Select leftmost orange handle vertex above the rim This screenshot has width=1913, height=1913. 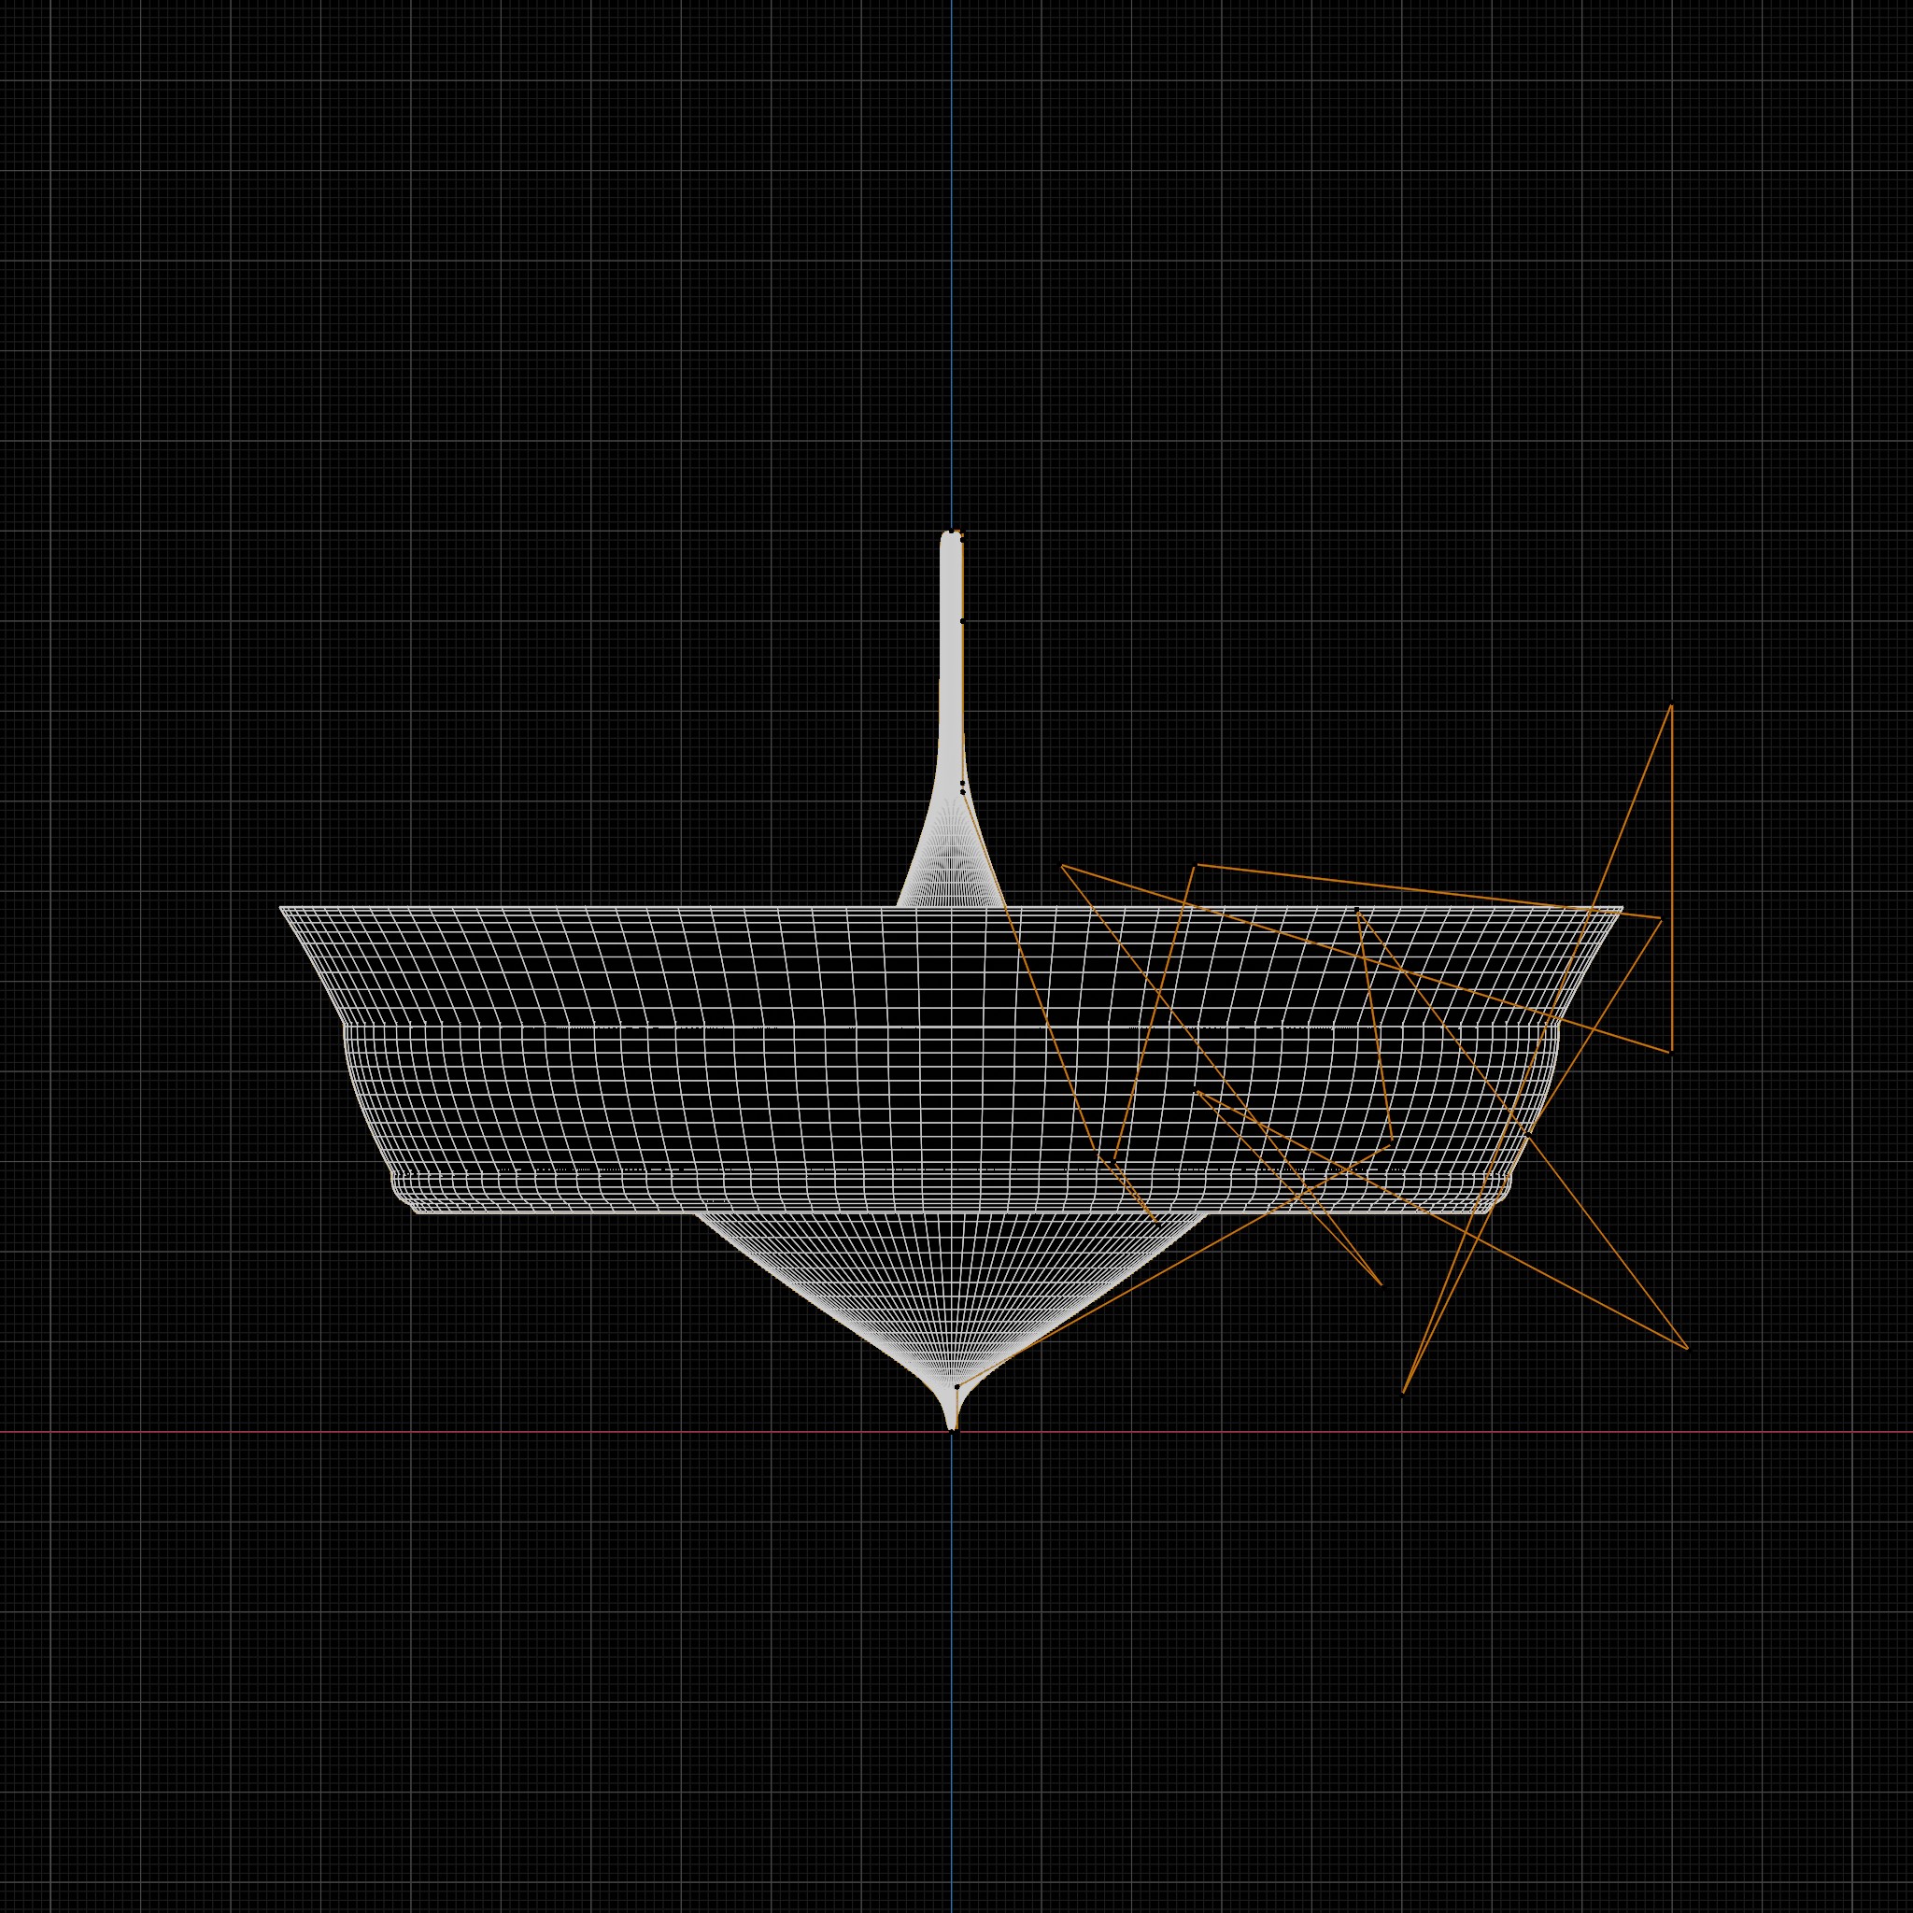(x=1062, y=867)
